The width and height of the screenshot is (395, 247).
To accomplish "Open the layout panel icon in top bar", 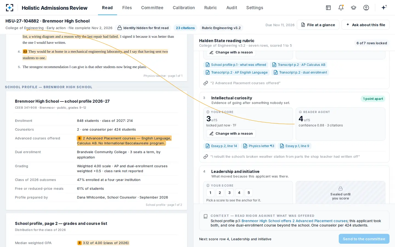I will point(328,8).
